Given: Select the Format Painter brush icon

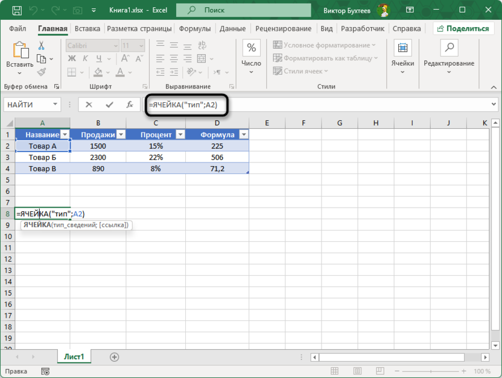Looking at the screenshot, I should pyautogui.click(x=42, y=72).
